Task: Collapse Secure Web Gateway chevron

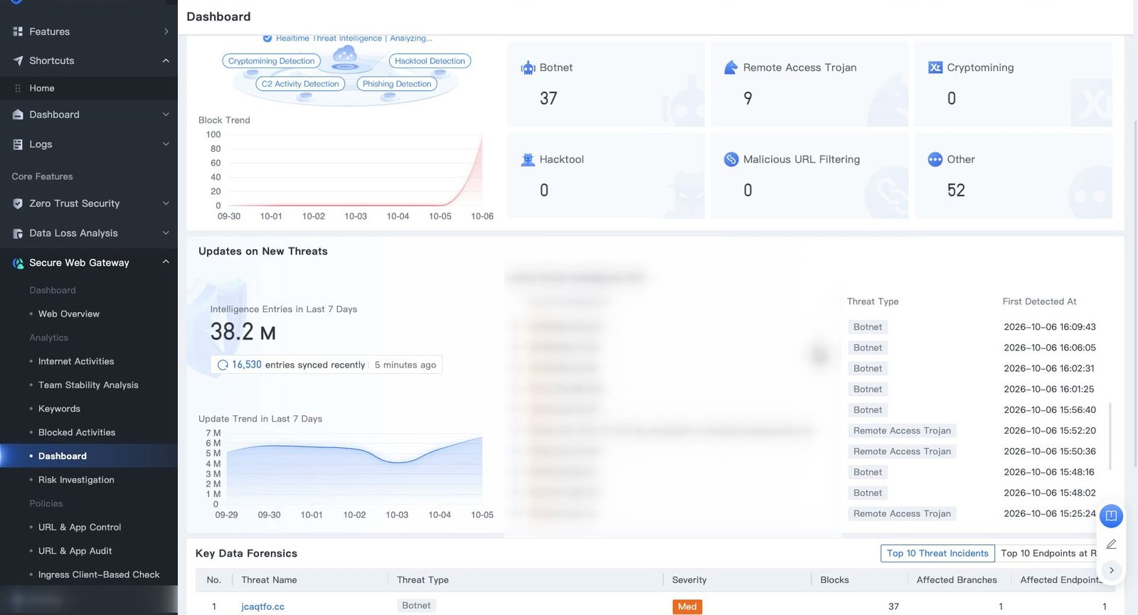Action: pyautogui.click(x=166, y=262)
